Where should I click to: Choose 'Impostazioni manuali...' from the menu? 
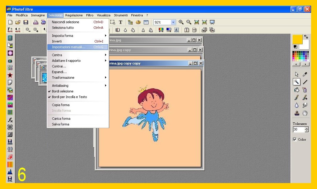coord(69,47)
